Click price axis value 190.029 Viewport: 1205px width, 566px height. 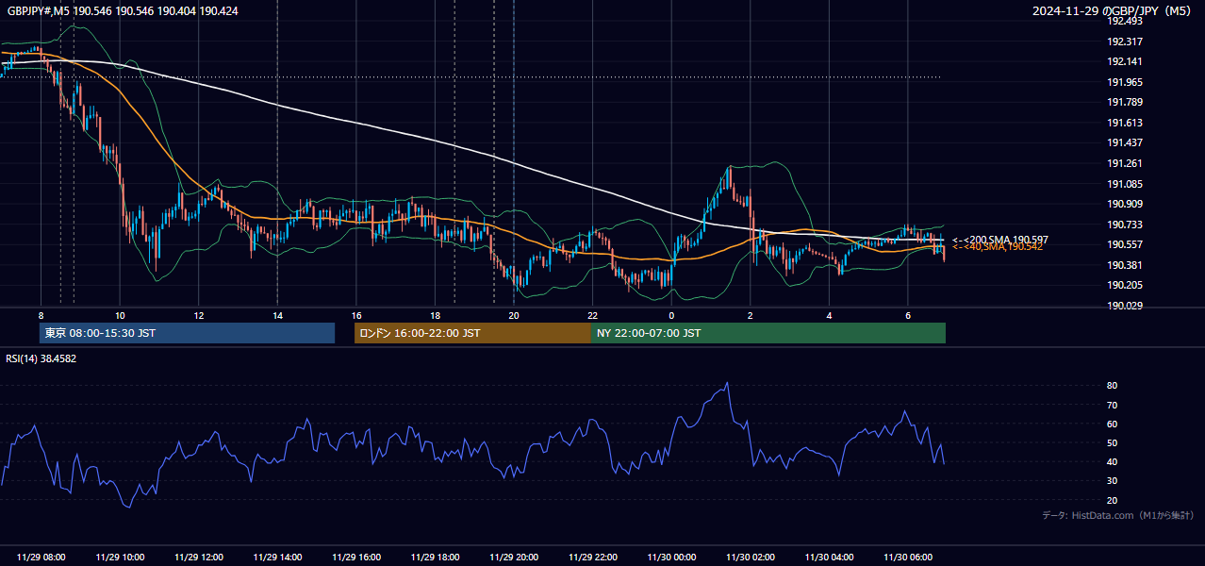click(x=1124, y=306)
